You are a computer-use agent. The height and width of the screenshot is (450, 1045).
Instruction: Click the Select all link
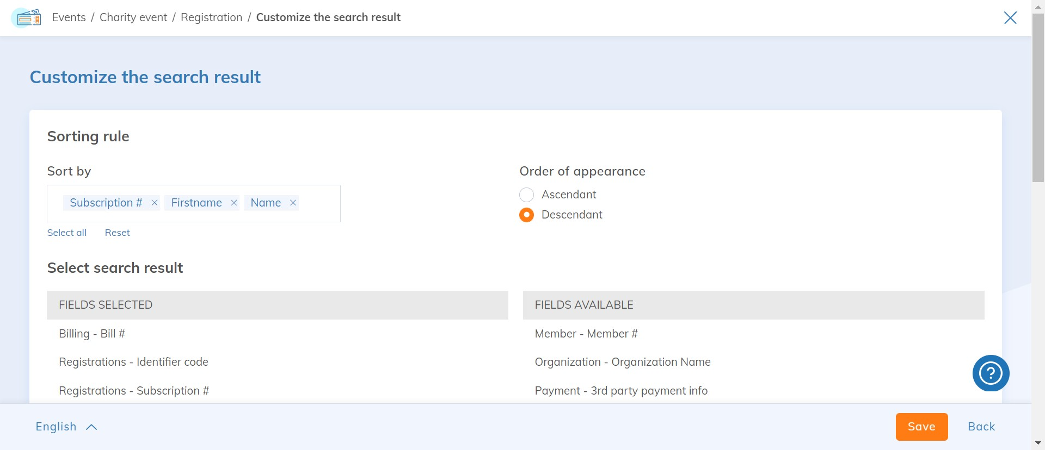pyautogui.click(x=67, y=233)
